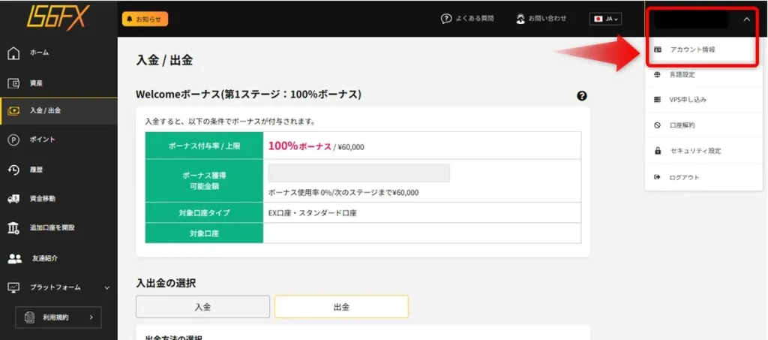Select アカウント情報 menu entry

point(703,50)
